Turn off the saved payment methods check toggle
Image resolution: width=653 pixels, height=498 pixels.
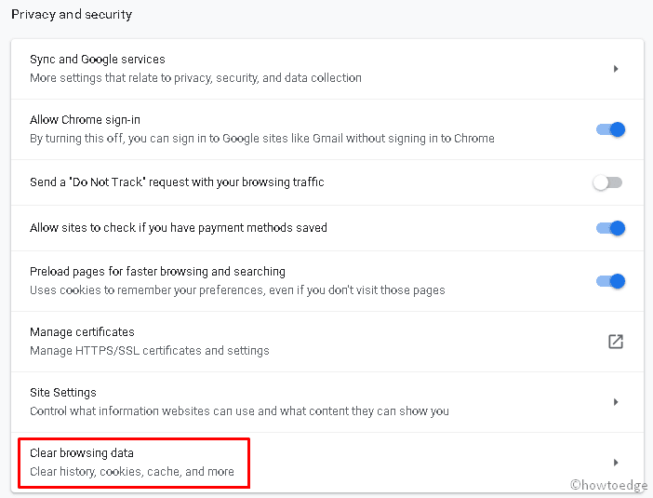tap(610, 228)
